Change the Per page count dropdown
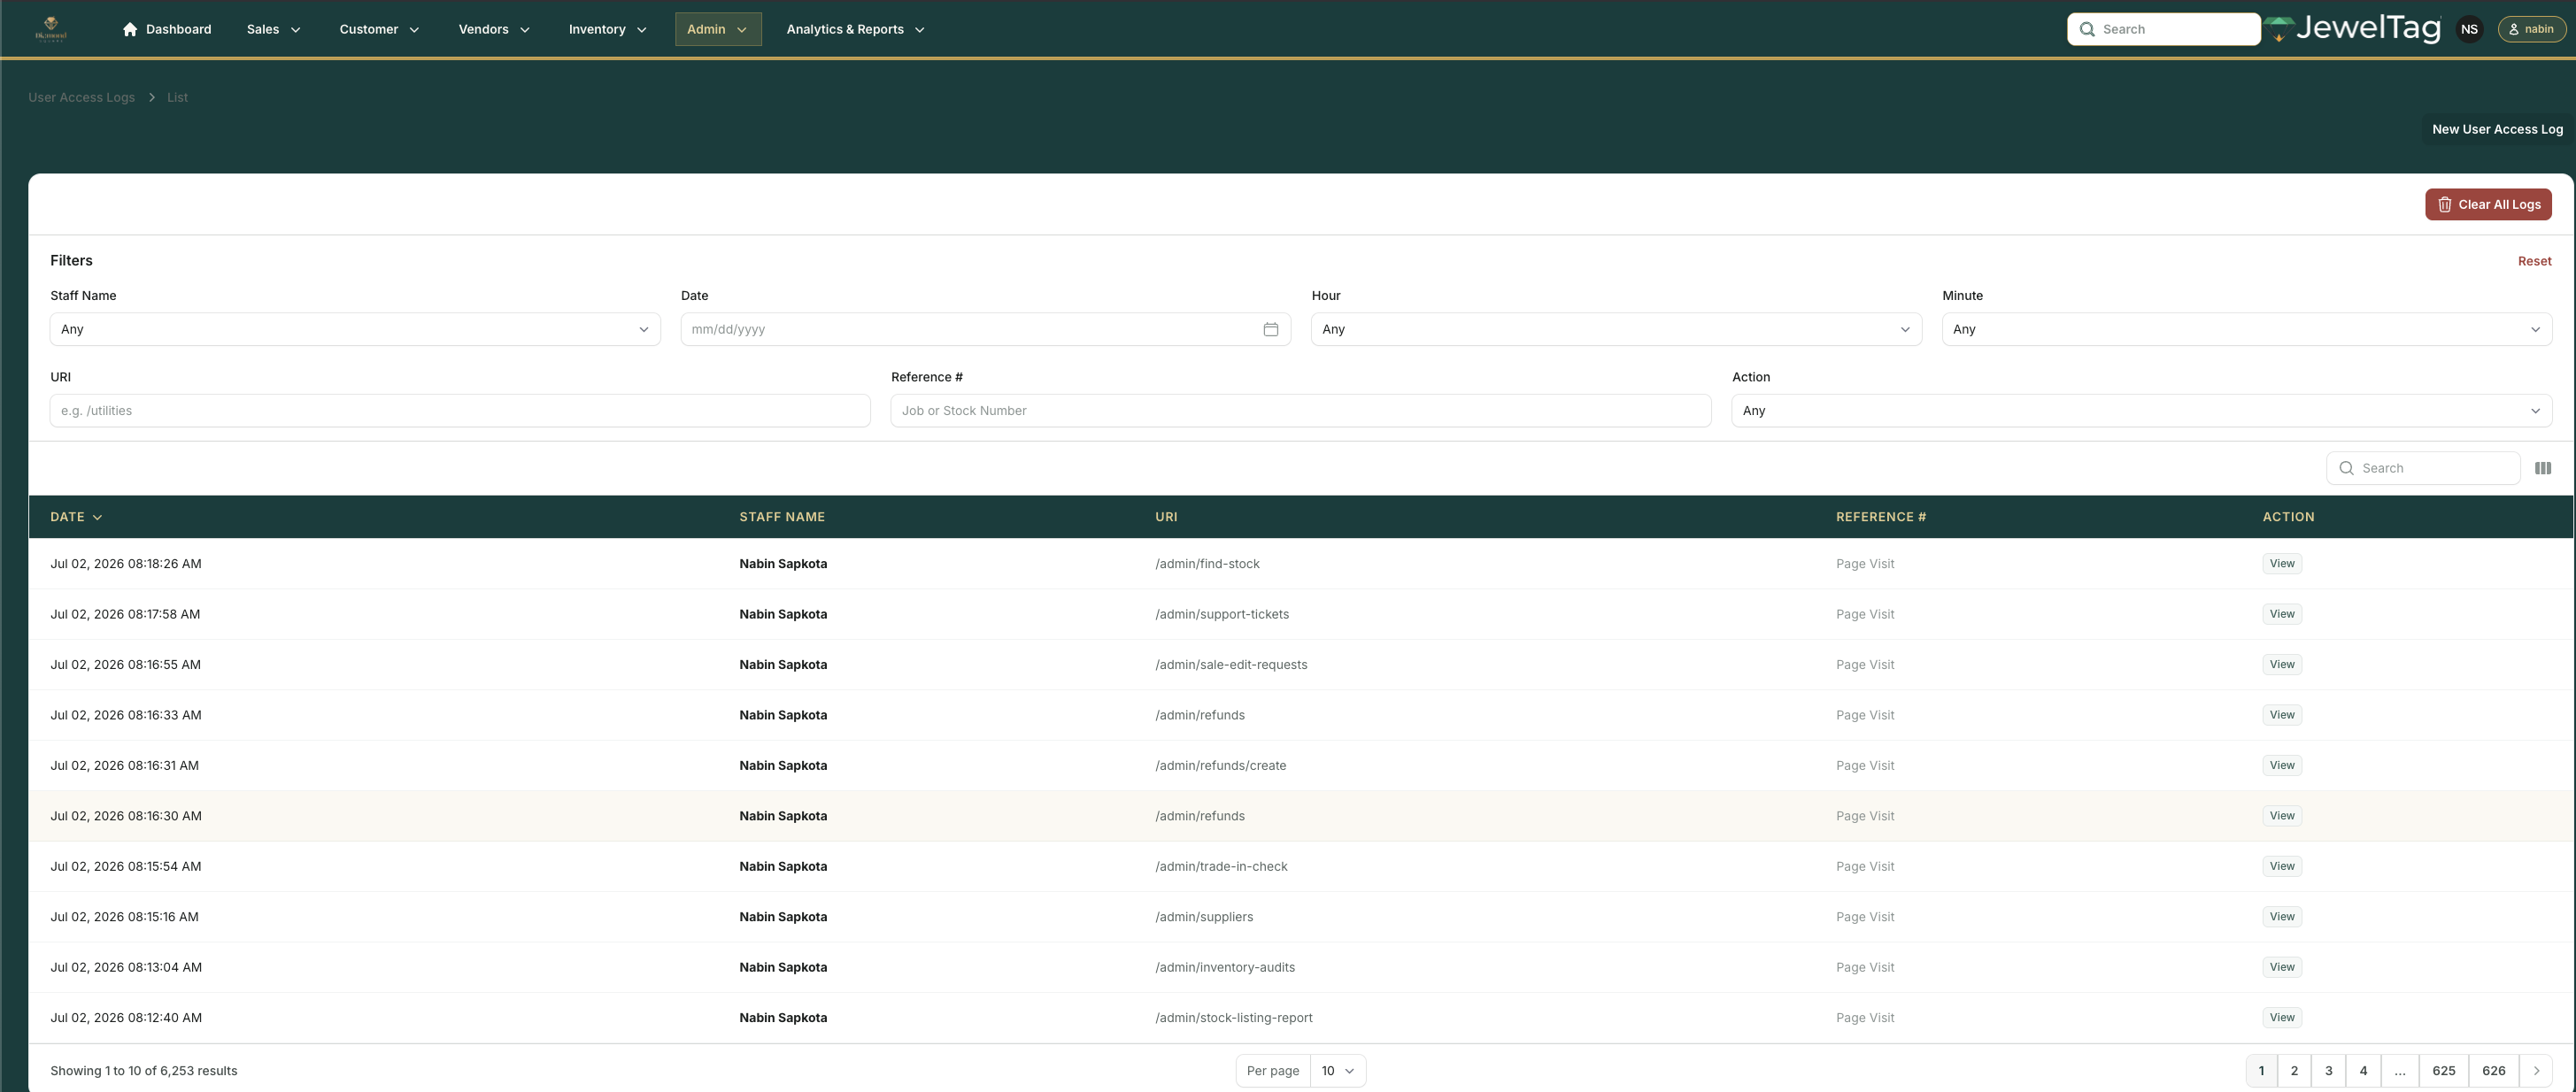Screen dimensions: 2576x1092 1337,1070
